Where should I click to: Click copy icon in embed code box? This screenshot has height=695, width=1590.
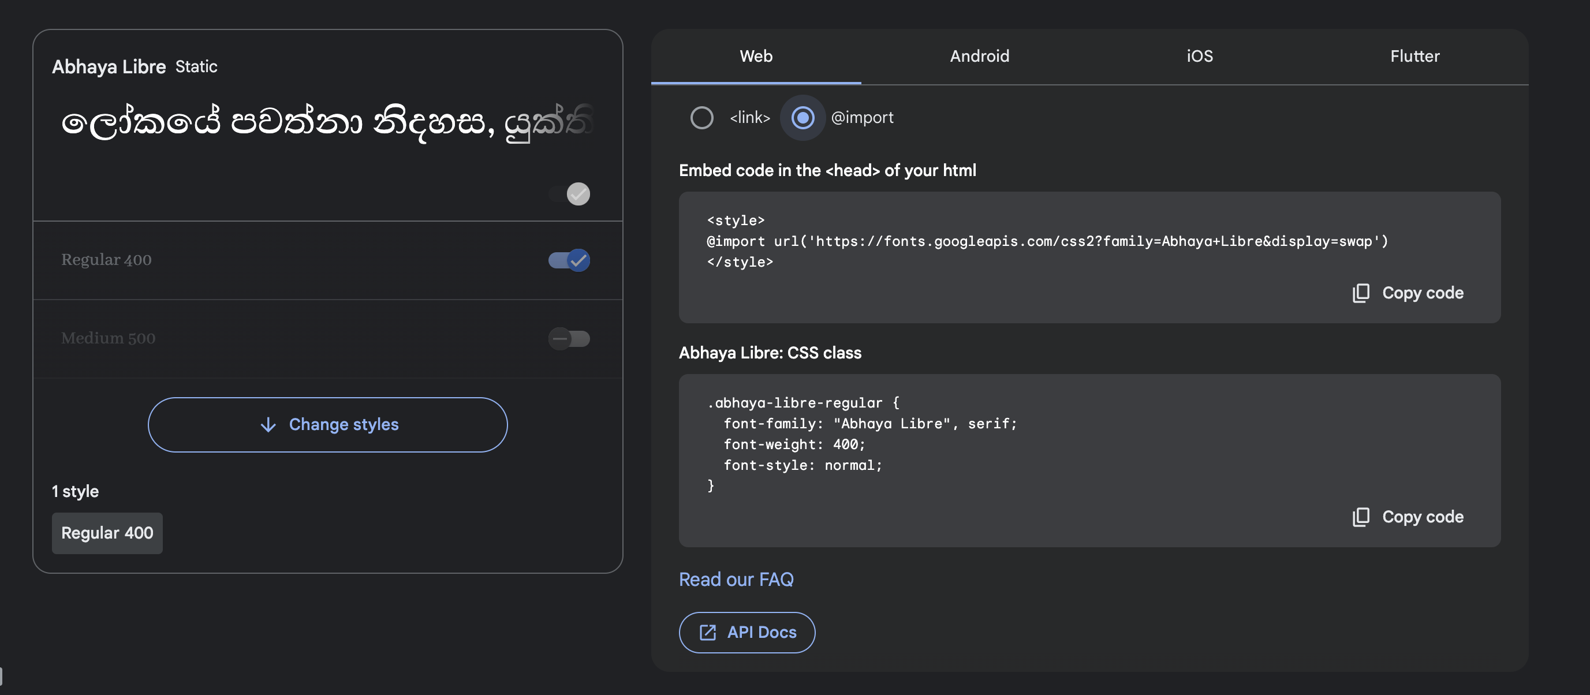[1360, 293]
